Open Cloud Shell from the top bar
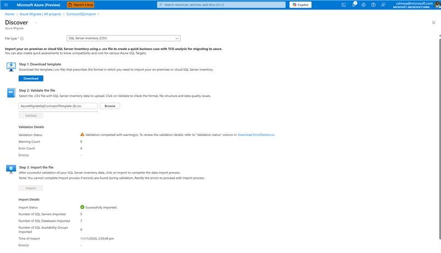Screen dimensions: 441x253 pos(343,5)
